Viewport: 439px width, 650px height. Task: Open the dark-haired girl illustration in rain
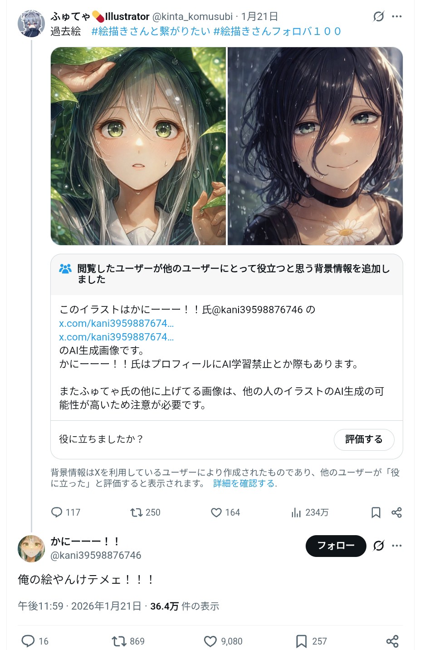(x=315, y=146)
